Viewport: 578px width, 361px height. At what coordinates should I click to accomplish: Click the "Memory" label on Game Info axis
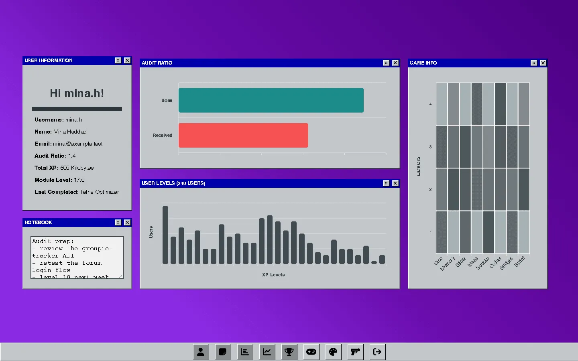(x=448, y=263)
